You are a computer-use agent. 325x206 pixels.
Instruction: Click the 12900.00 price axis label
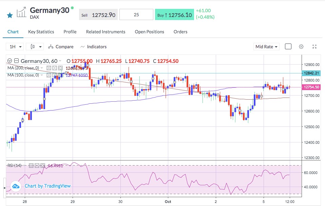[312, 65]
